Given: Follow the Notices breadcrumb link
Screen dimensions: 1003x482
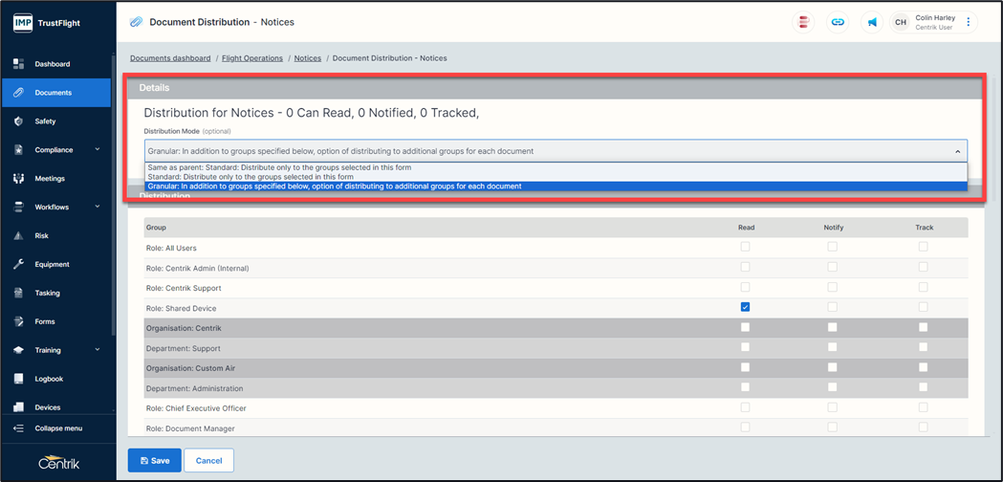Looking at the screenshot, I should [x=308, y=58].
